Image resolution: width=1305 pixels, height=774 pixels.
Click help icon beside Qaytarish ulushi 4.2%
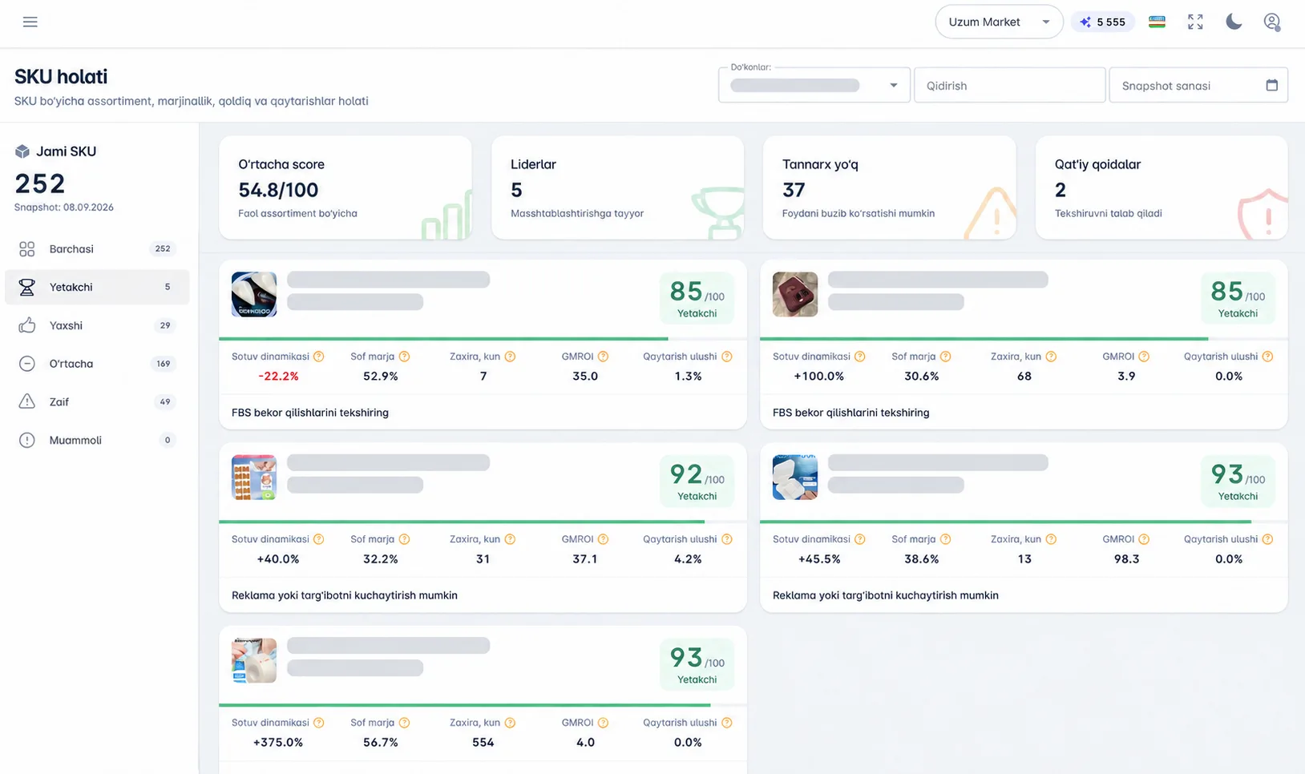tap(727, 539)
